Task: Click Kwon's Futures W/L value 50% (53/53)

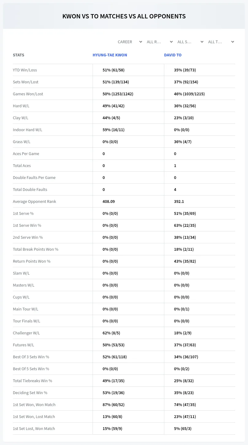Action: (113, 345)
